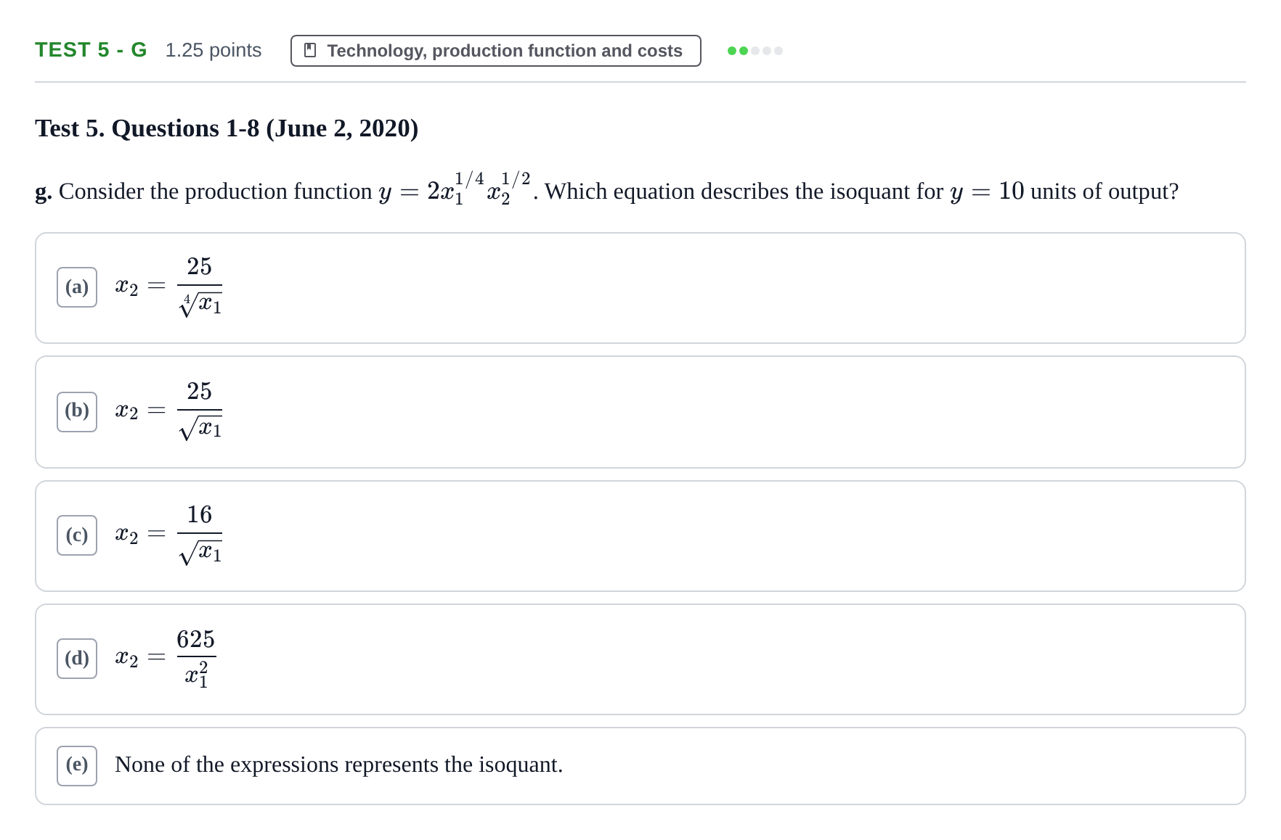Click formula 625 over x1 squared
1281x840 pixels.
click(x=166, y=658)
